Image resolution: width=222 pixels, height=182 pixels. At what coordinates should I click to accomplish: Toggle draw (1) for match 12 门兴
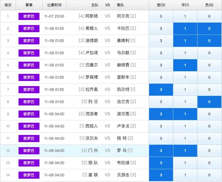click(x=185, y=151)
